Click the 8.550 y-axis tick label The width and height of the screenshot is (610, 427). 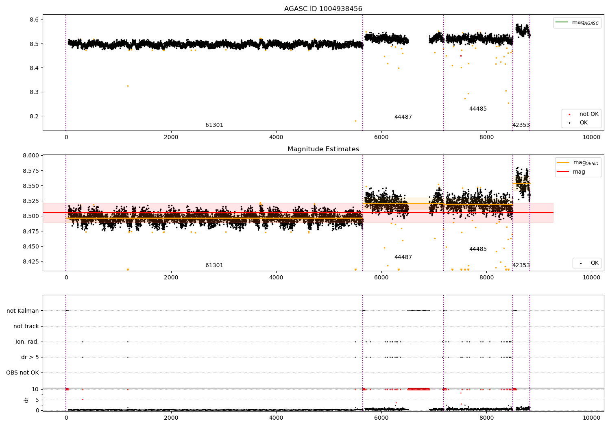click(30, 186)
